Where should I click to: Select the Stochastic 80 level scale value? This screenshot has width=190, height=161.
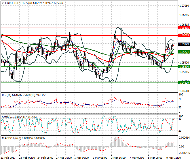coord(180,119)
